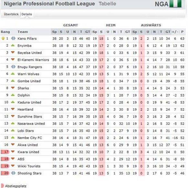Screen dimensions: 188x188
Task: Open the Wikki Tourists team link
Action: 29,166
